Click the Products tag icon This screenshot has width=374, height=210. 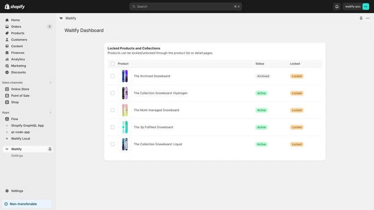tap(7, 33)
